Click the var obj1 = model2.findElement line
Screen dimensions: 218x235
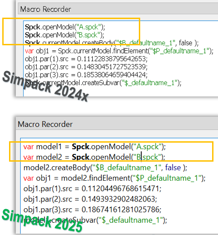[114, 178]
